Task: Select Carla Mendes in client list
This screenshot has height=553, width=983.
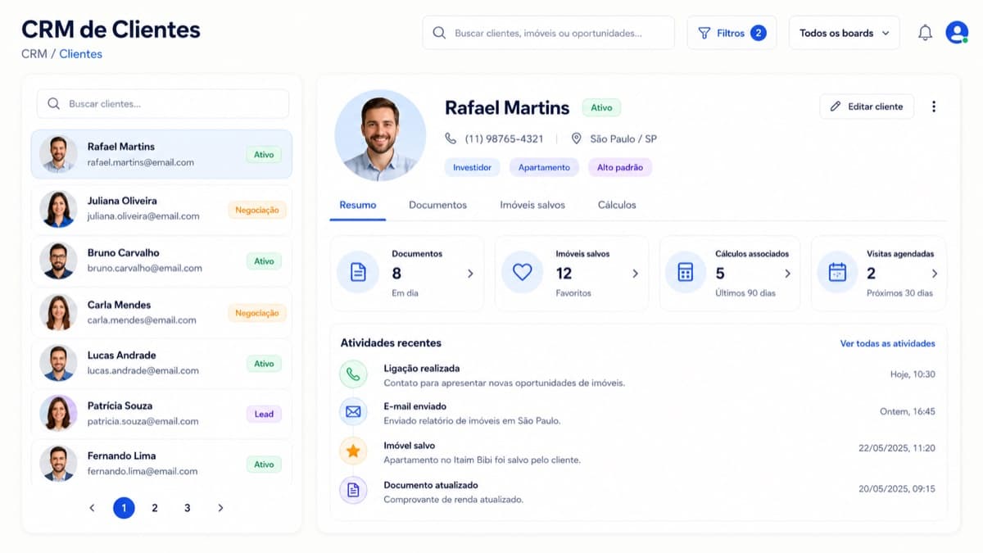Action: click(x=161, y=312)
